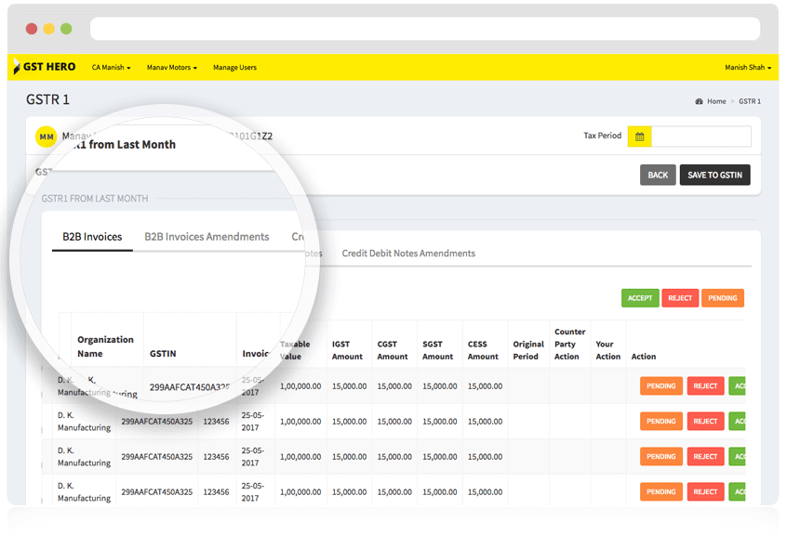Click the GST HERO logo
787x535 pixels.
click(x=45, y=67)
